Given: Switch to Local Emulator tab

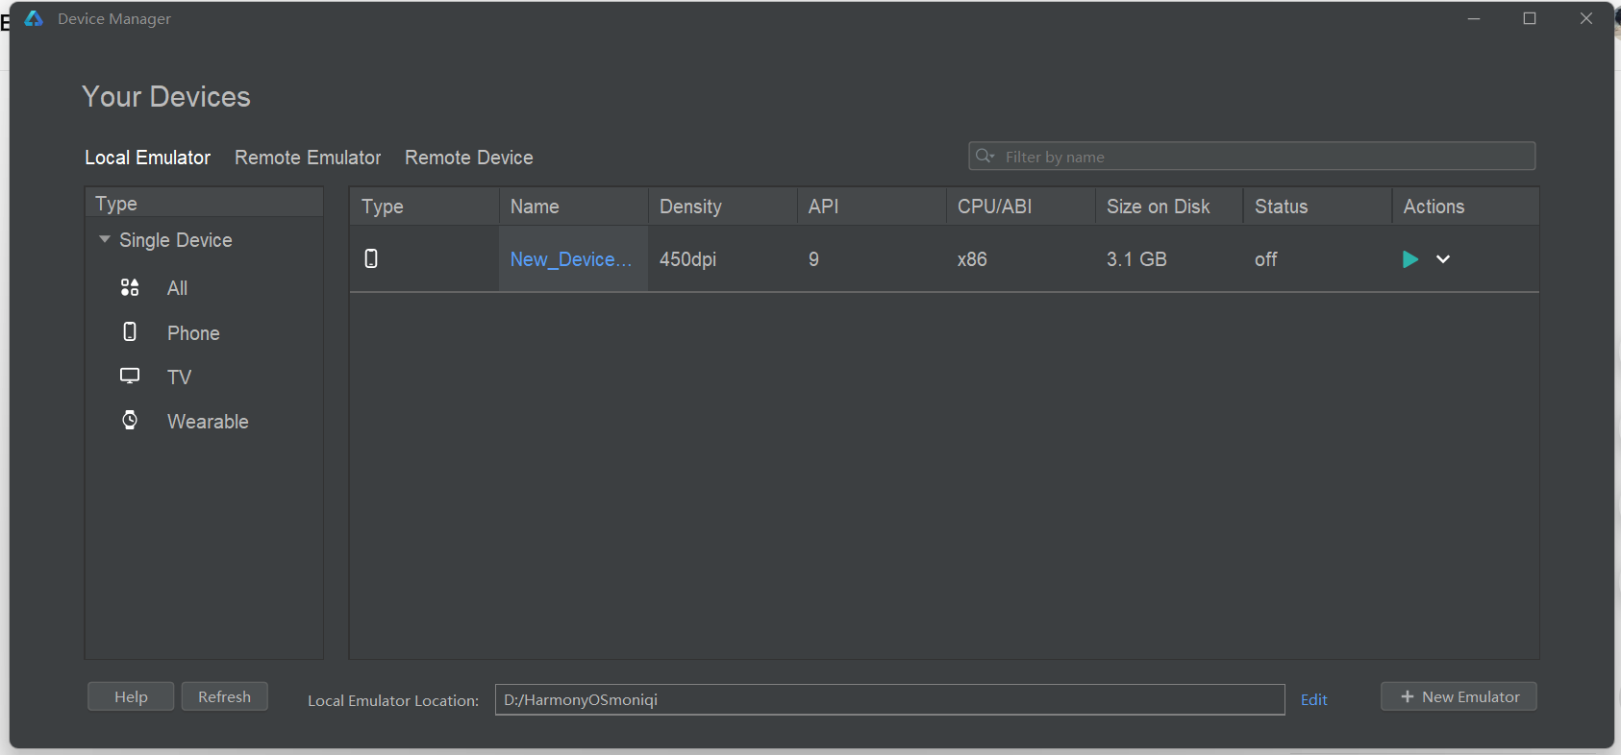Looking at the screenshot, I should [x=147, y=158].
